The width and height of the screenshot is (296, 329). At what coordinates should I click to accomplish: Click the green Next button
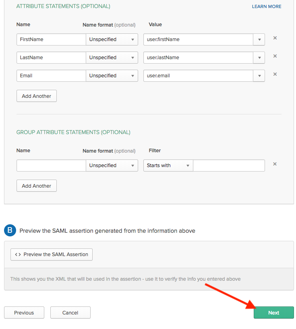[273, 312]
